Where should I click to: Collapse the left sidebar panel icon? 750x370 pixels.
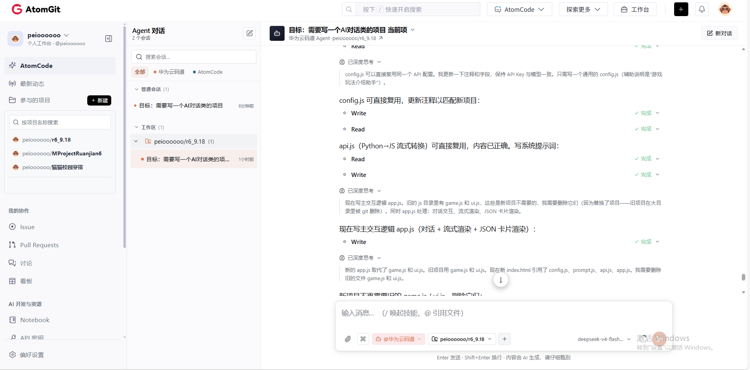[109, 38]
